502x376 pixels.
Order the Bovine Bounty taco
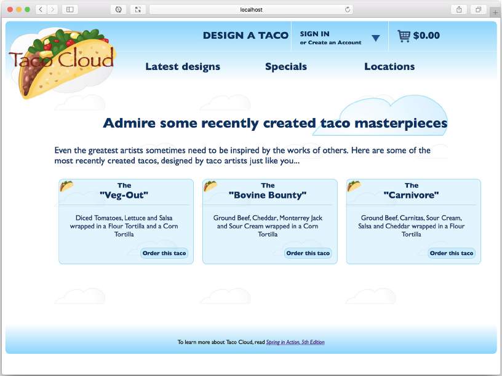pyautogui.click(x=308, y=253)
